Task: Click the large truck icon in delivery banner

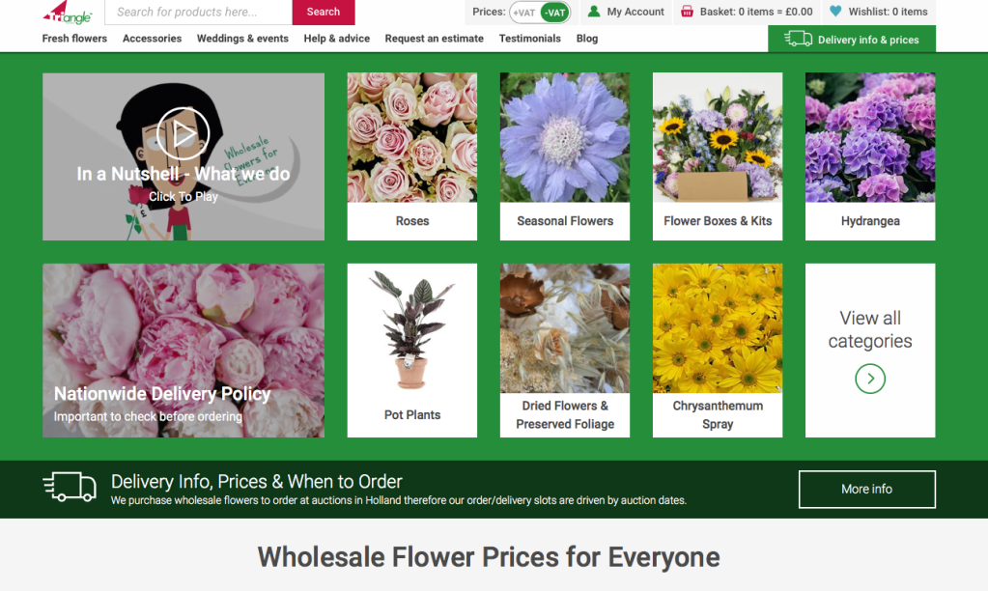Action: pyautogui.click(x=70, y=487)
